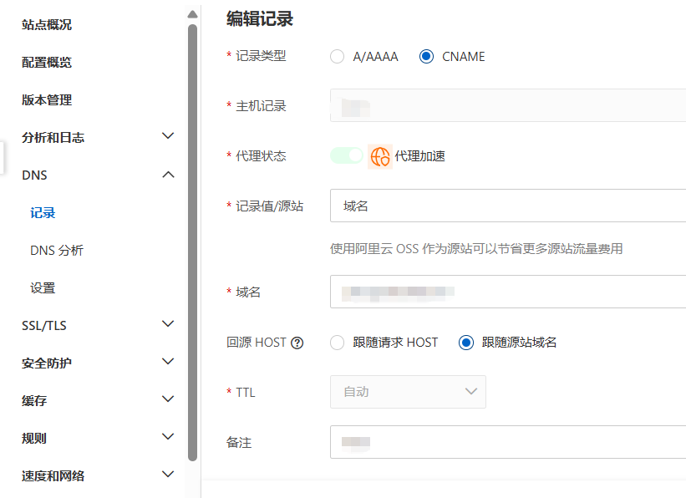The width and height of the screenshot is (686, 498).
Task: Open the TTL 自动 dropdown
Action: click(408, 391)
